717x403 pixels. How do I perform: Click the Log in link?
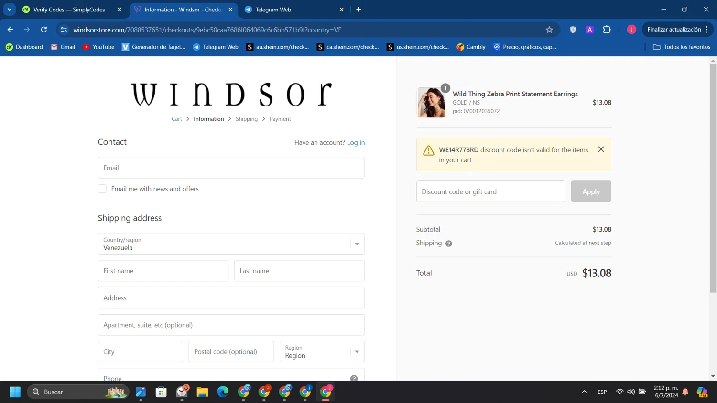(356, 142)
